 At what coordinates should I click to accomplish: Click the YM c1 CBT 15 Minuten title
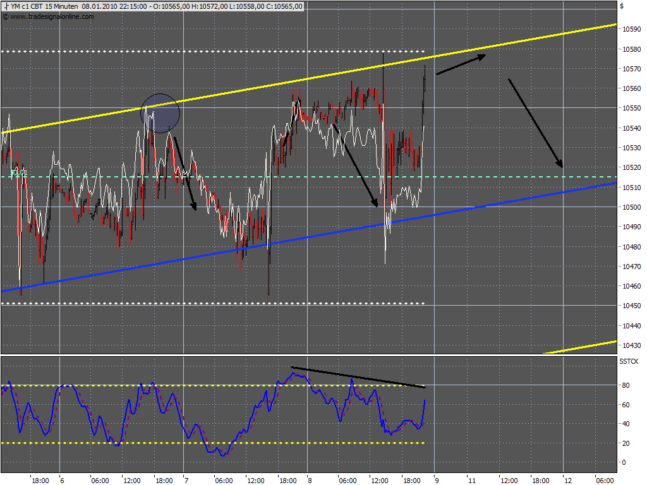44,6
